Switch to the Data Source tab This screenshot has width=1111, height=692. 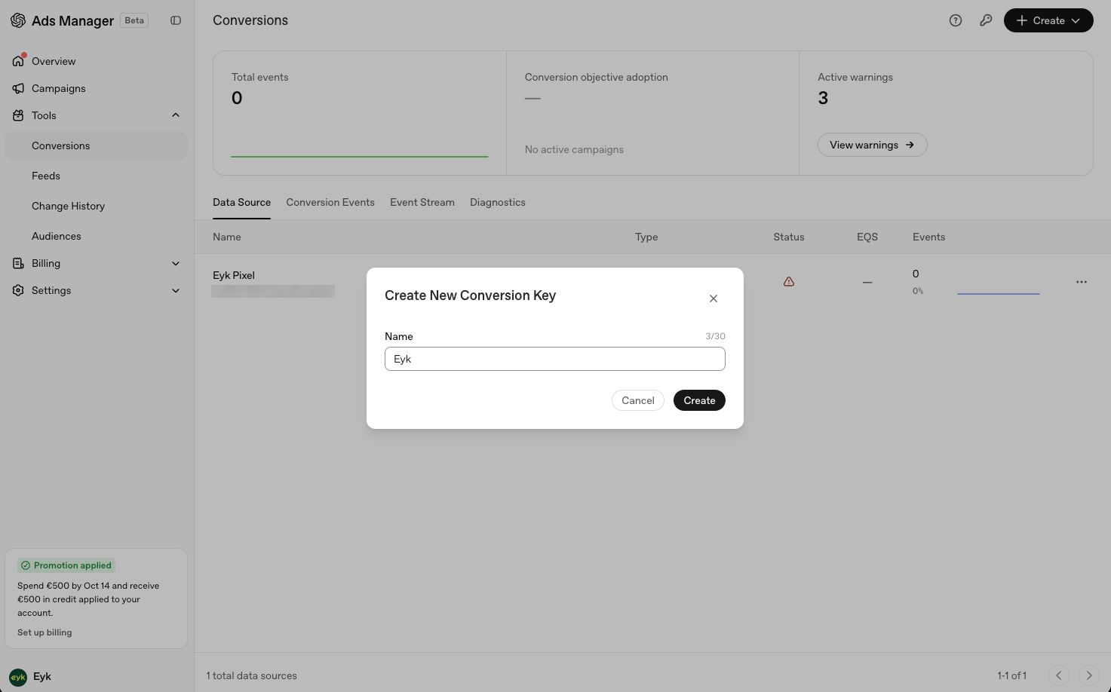[241, 202]
